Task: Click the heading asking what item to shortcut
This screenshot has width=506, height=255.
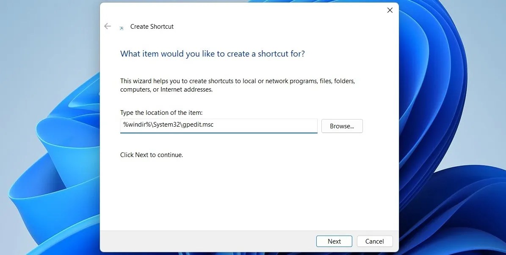Action: tap(212, 54)
